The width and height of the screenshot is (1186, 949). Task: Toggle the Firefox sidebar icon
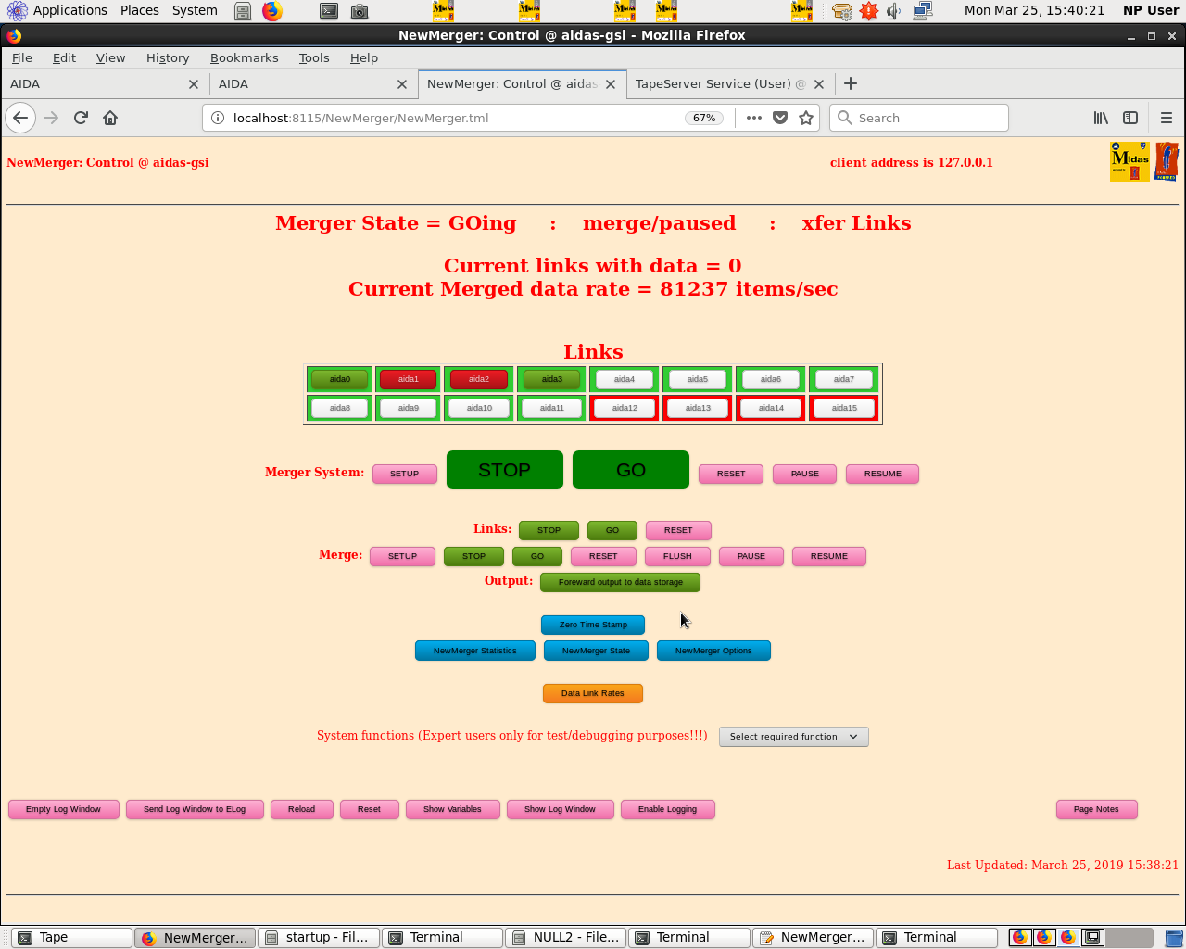(x=1130, y=118)
